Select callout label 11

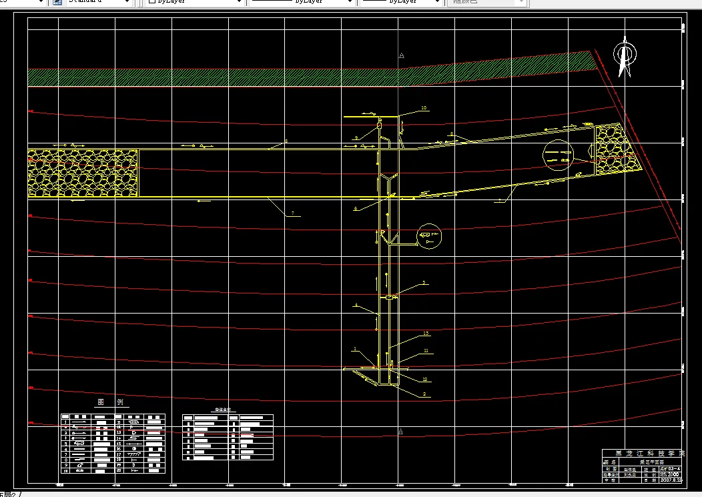(426, 351)
